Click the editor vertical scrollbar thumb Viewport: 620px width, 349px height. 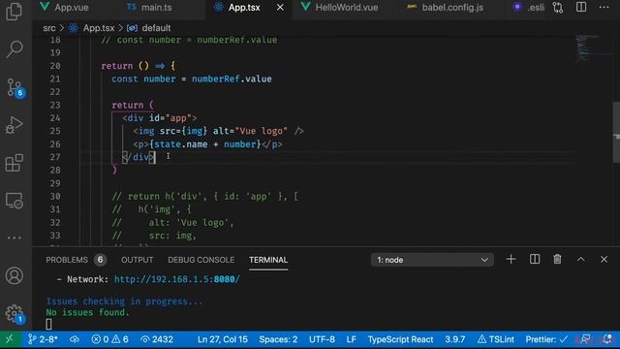click(616, 132)
